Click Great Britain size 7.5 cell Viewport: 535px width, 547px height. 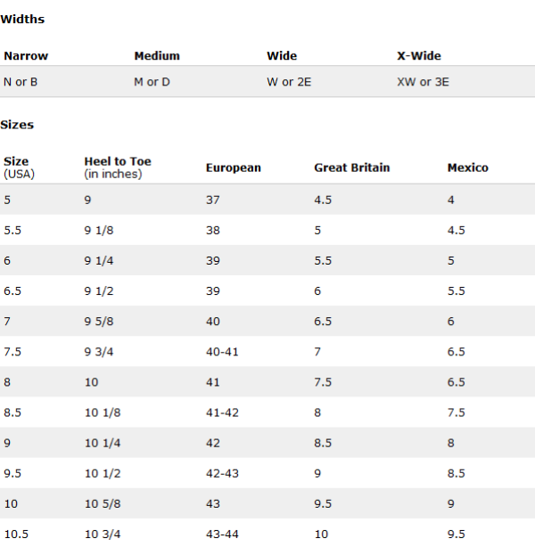(x=323, y=382)
